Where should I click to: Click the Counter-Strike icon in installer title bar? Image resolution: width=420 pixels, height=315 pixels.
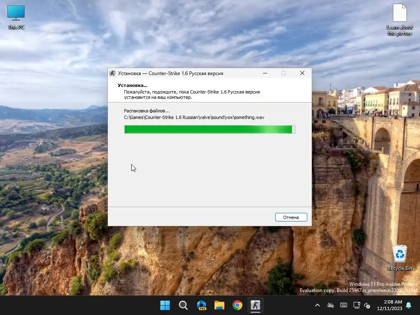[x=112, y=73]
